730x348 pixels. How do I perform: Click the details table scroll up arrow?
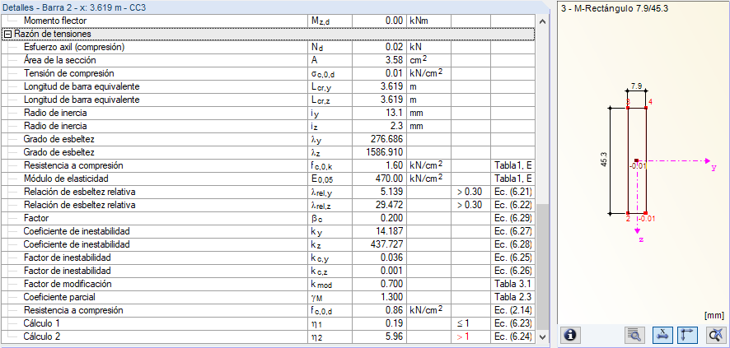(x=542, y=21)
